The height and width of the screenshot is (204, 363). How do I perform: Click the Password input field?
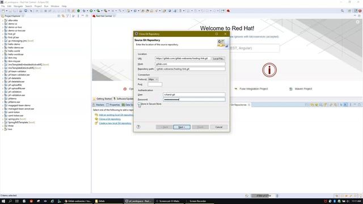[x=194, y=100]
